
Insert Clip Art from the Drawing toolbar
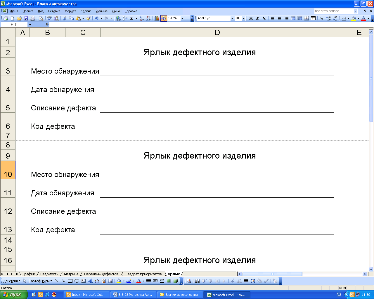coord(104,281)
